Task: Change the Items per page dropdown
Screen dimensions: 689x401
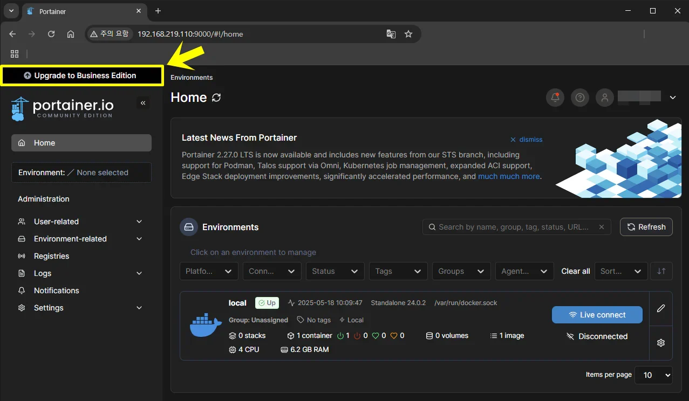Action: (x=654, y=375)
